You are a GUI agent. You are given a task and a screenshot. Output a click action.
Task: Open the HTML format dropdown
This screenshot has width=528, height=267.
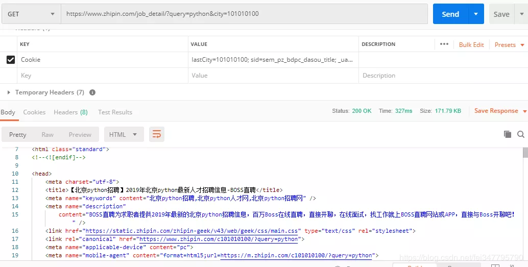coord(124,134)
